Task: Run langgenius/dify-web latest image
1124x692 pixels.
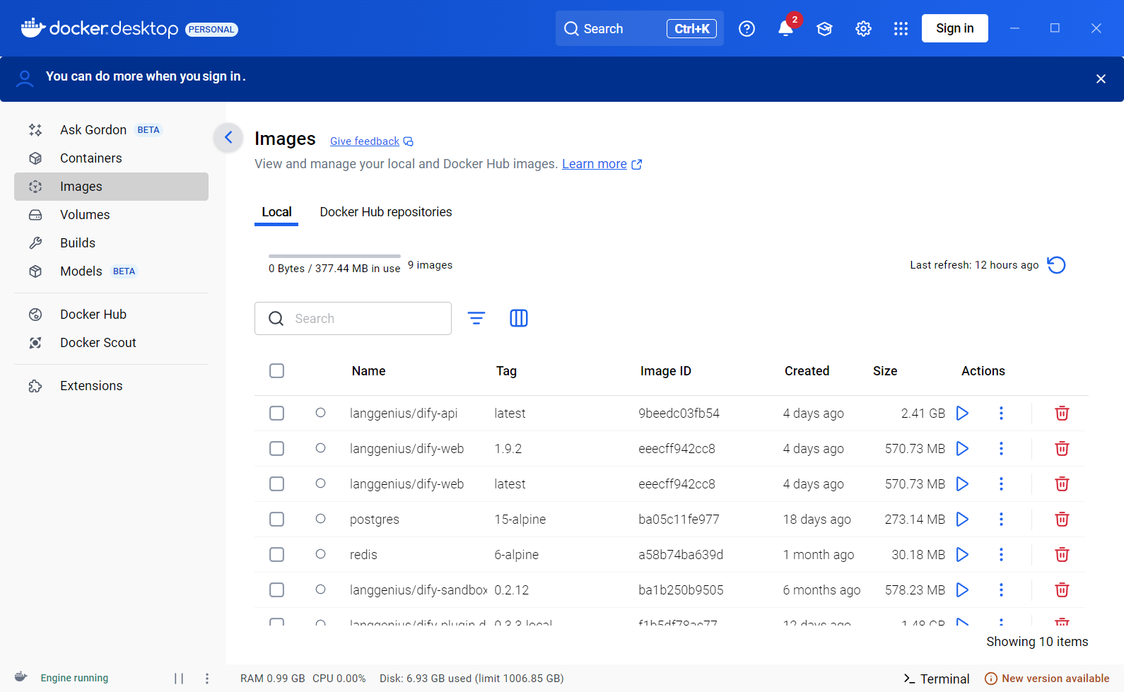Action: (x=962, y=483)
